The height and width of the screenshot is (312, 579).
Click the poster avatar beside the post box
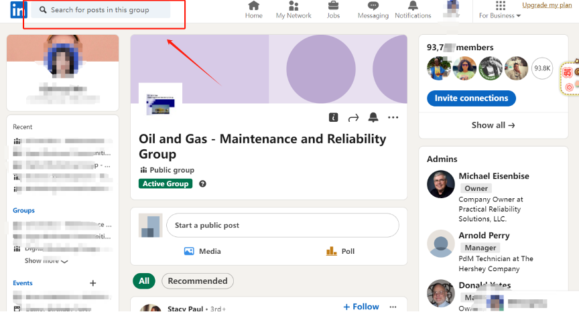click(x=150, y=225)
